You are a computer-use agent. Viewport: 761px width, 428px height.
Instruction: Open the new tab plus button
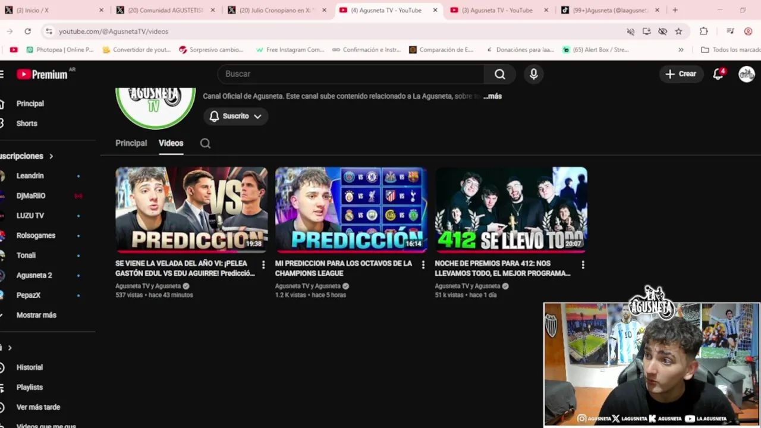(675, 10)
